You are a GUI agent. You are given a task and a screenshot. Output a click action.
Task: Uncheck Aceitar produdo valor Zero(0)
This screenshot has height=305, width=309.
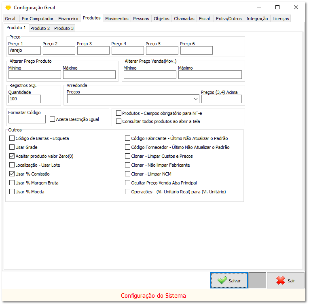click(x=12, y=156)
